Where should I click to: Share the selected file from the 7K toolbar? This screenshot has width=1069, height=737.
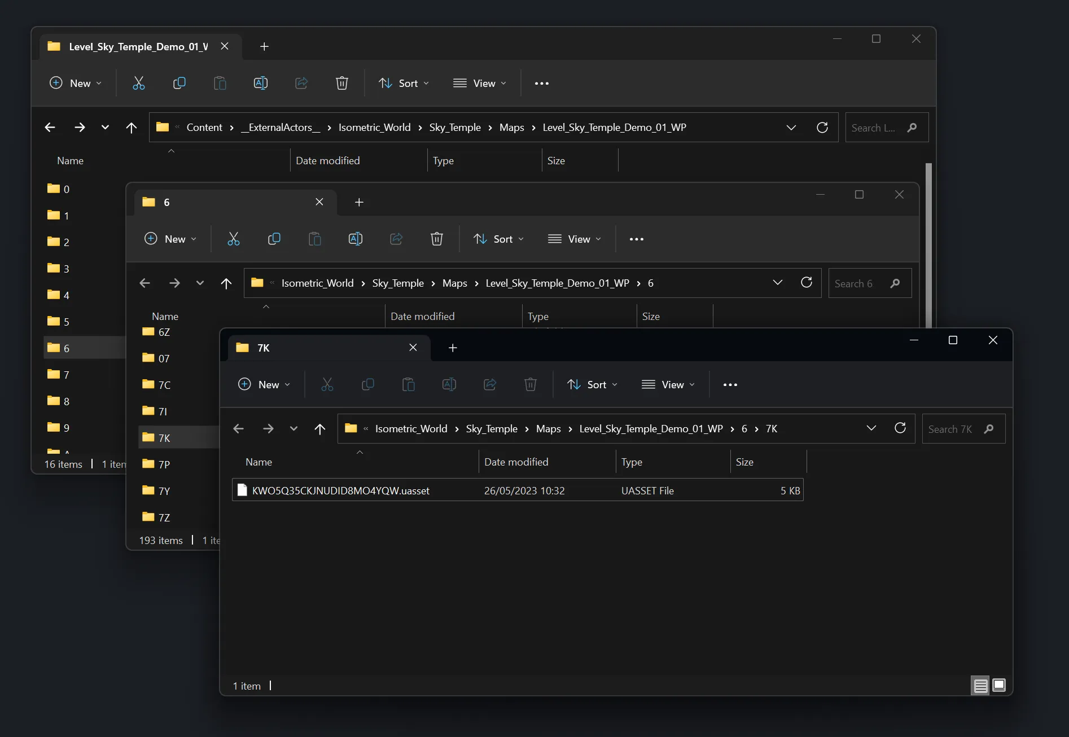pos(489,384)
